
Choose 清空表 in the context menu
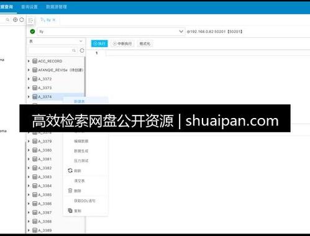tap(80, 181)
